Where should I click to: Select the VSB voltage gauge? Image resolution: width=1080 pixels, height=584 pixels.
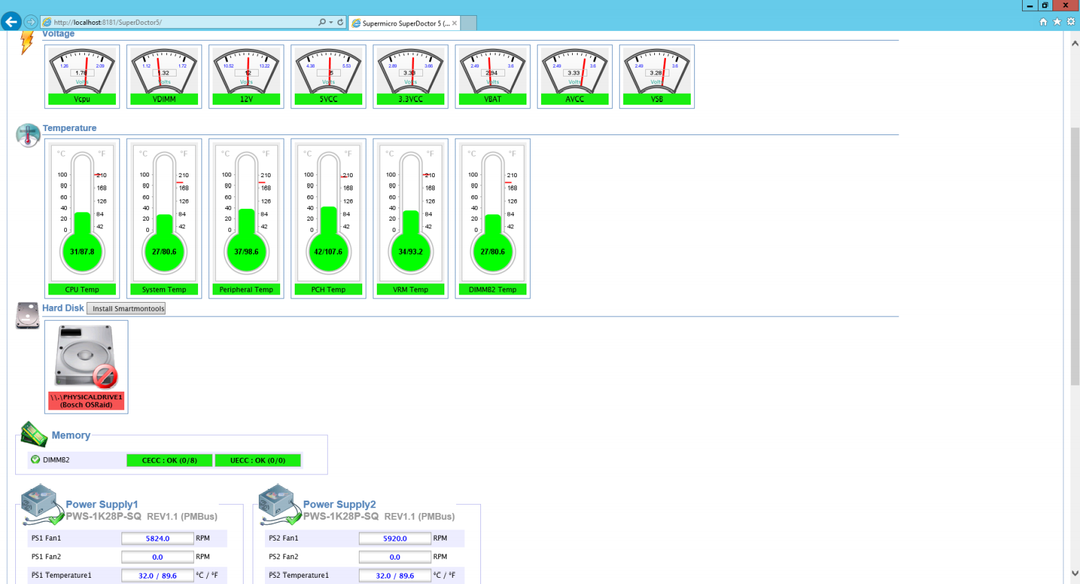(x=657, y=77)
